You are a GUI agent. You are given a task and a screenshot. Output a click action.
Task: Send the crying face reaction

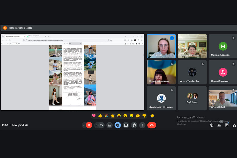click(x=132, y=116)
